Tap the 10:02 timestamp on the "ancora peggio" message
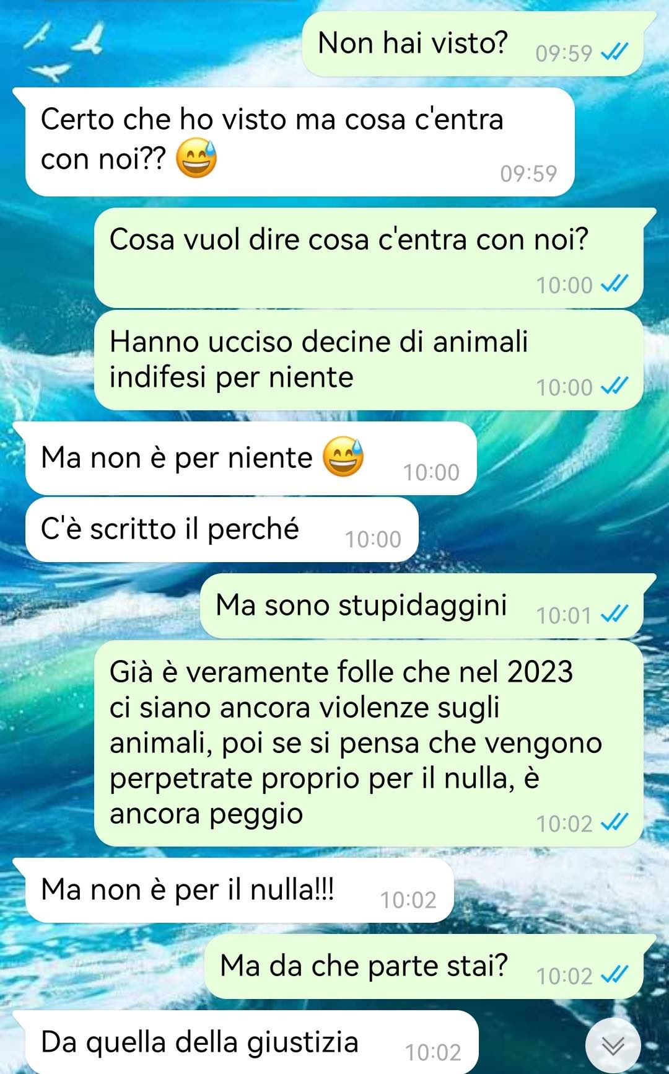669x1074 pixels. [564, 824]
